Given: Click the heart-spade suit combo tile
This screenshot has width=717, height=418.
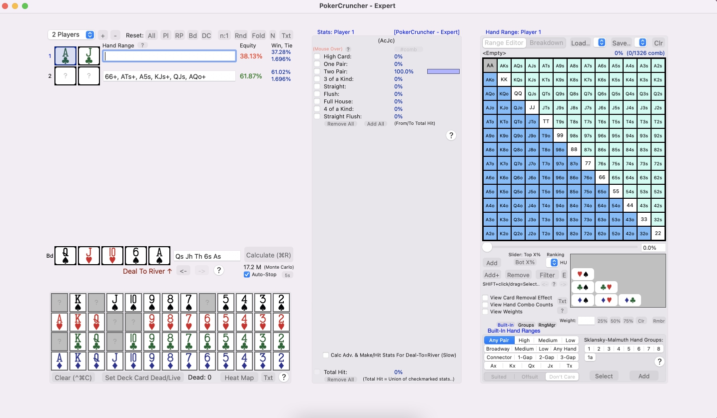Looking at the screenshot, I should 583,274.
